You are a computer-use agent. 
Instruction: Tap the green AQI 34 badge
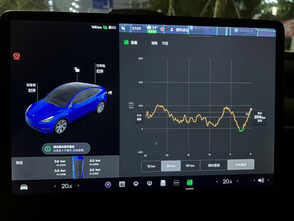[152, 31]
